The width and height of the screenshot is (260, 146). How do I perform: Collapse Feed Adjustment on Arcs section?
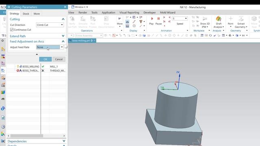click(63, 41)
